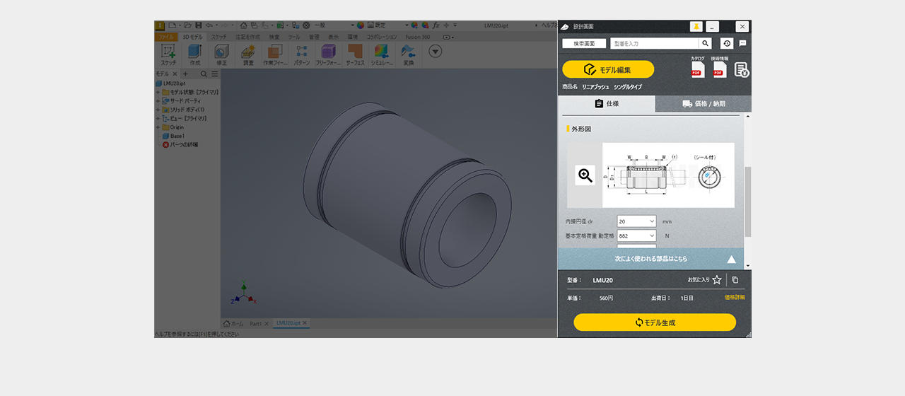Open the 基本定格荷重 動定格 dropdown showing 882

point(636,235)
